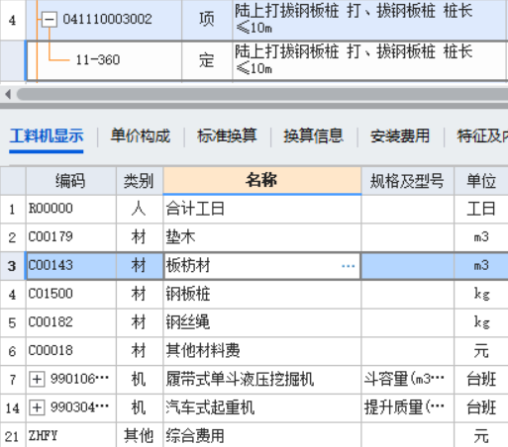The height and width of the screenshot is (447, 508).
Task: Select the C01500 code cell
Action: pyautogui.click(x=71, y=294)
